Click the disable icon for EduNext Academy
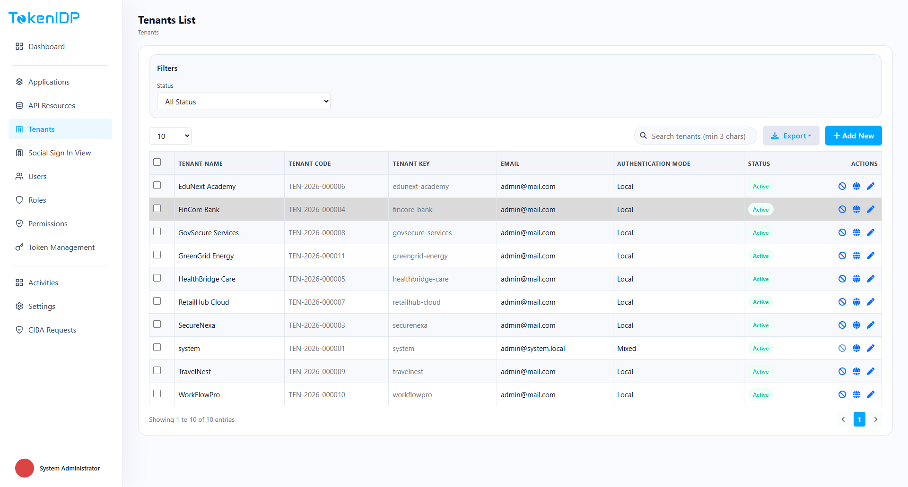The height and width of the screenshot is (487, 908). click(842, 186)
